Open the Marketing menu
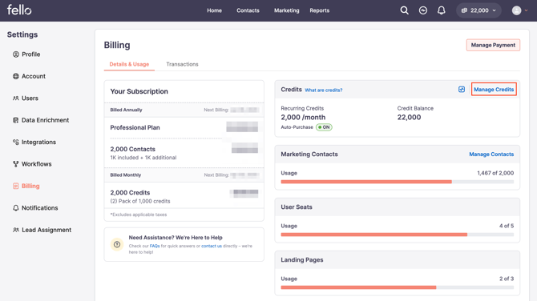Viewport: 537px width, 301px height. 287,10
